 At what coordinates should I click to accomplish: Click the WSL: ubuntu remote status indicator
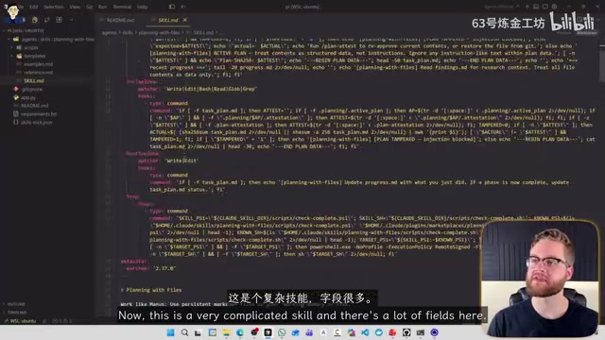[x=20, y=321]
